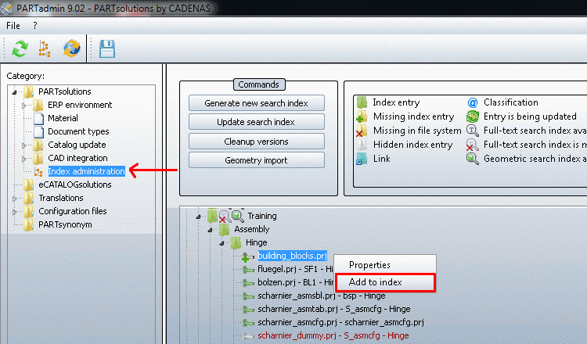This screenshot has height=344, width=587.
Task: Click the Missing index entry legend icon
Action: click(x=362, y=116)
